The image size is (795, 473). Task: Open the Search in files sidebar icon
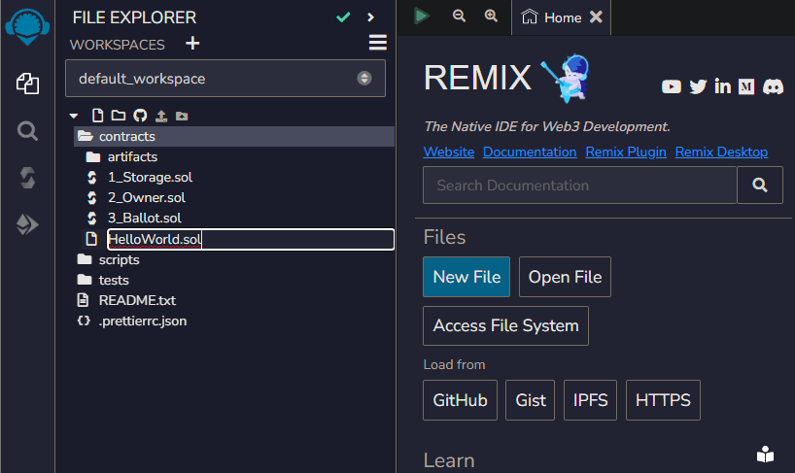(27, 131)
